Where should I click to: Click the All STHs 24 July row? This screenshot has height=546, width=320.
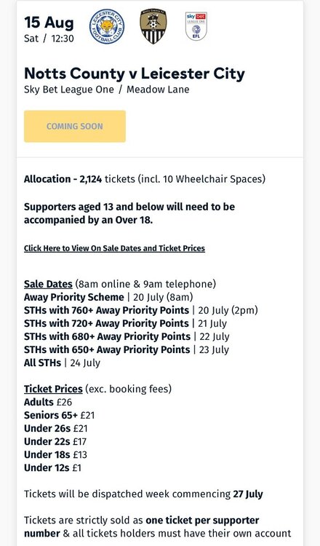pyautogui.click(x=62, y=363)
